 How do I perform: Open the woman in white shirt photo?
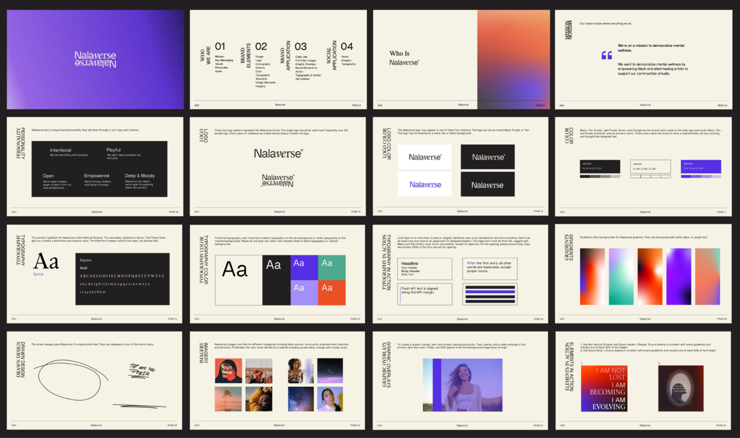tap(331, 399)
